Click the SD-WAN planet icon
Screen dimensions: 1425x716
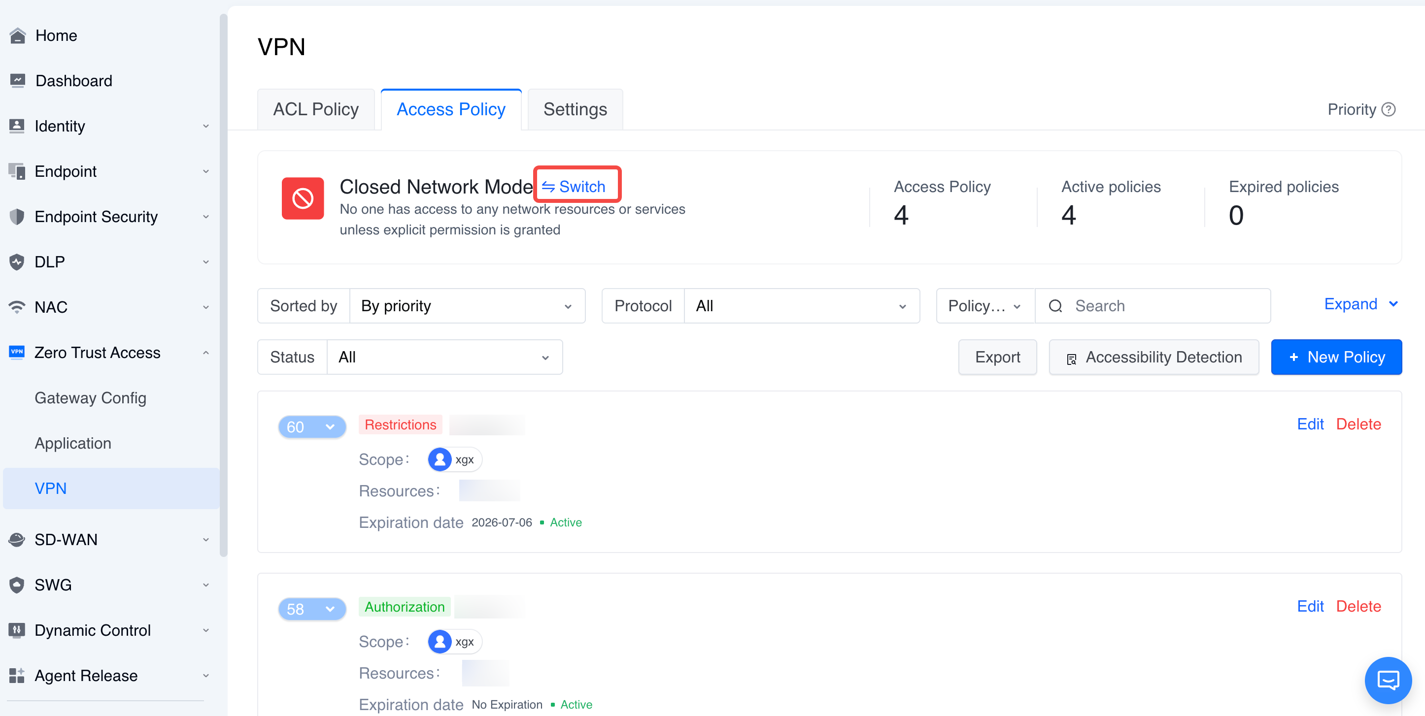(x=17, y=539)
